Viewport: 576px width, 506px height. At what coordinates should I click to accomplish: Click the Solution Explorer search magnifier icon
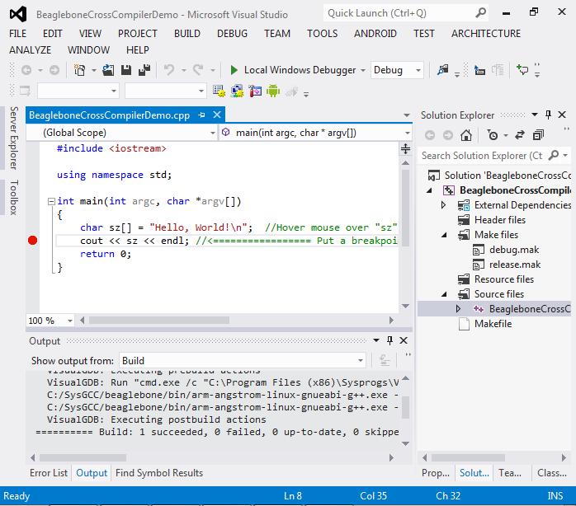(553, 155)
